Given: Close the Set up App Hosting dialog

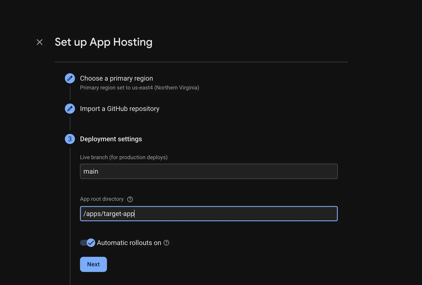Looking at the screenshot, I should (x=40, y=42).
